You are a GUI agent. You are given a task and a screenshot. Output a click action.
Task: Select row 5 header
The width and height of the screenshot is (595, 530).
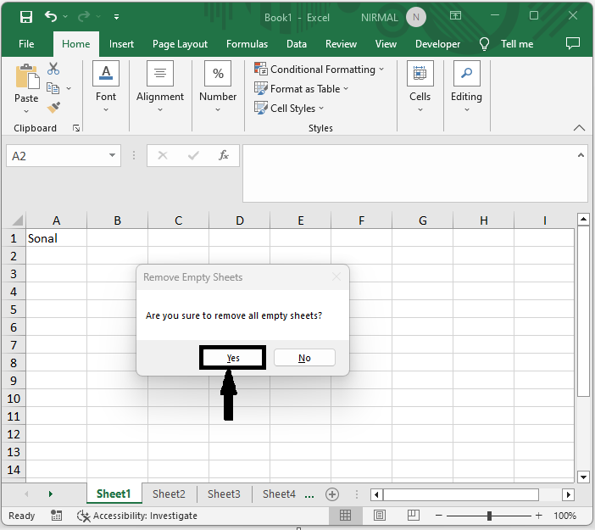(14, 310)
